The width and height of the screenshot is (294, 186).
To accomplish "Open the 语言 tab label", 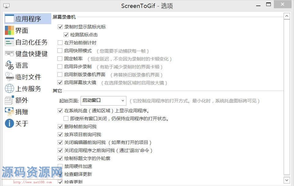I will pyautogui.click(x=22, y=65).
